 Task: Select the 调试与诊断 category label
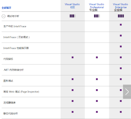[x=13, y=16]
